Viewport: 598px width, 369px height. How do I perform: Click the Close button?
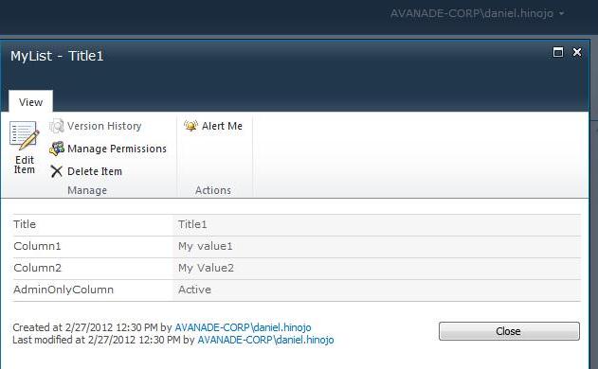pos(509,331)
